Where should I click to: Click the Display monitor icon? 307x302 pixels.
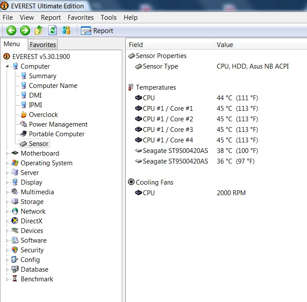pyautogui.click(x=15, y=182)
